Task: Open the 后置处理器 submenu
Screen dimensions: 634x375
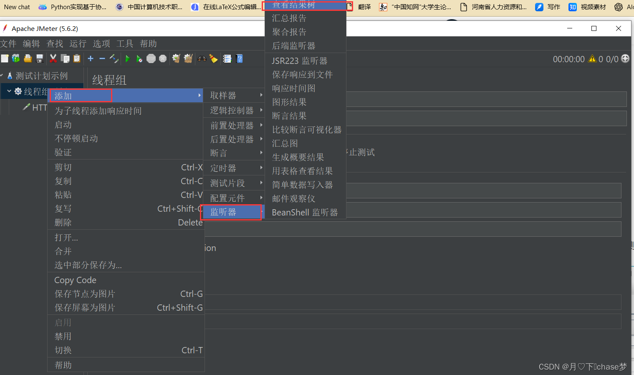Action: click(234, 139)
